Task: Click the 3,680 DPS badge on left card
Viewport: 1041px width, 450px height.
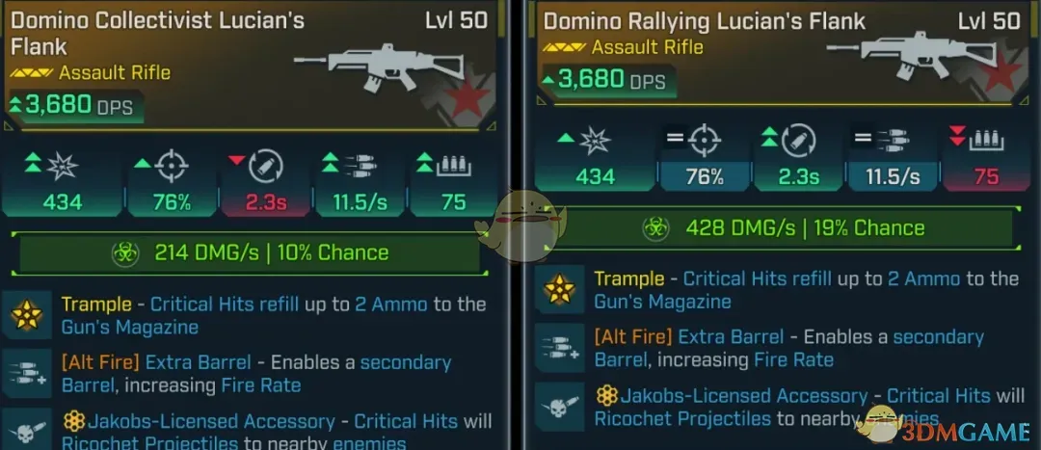Action: (x=74, y=105)
